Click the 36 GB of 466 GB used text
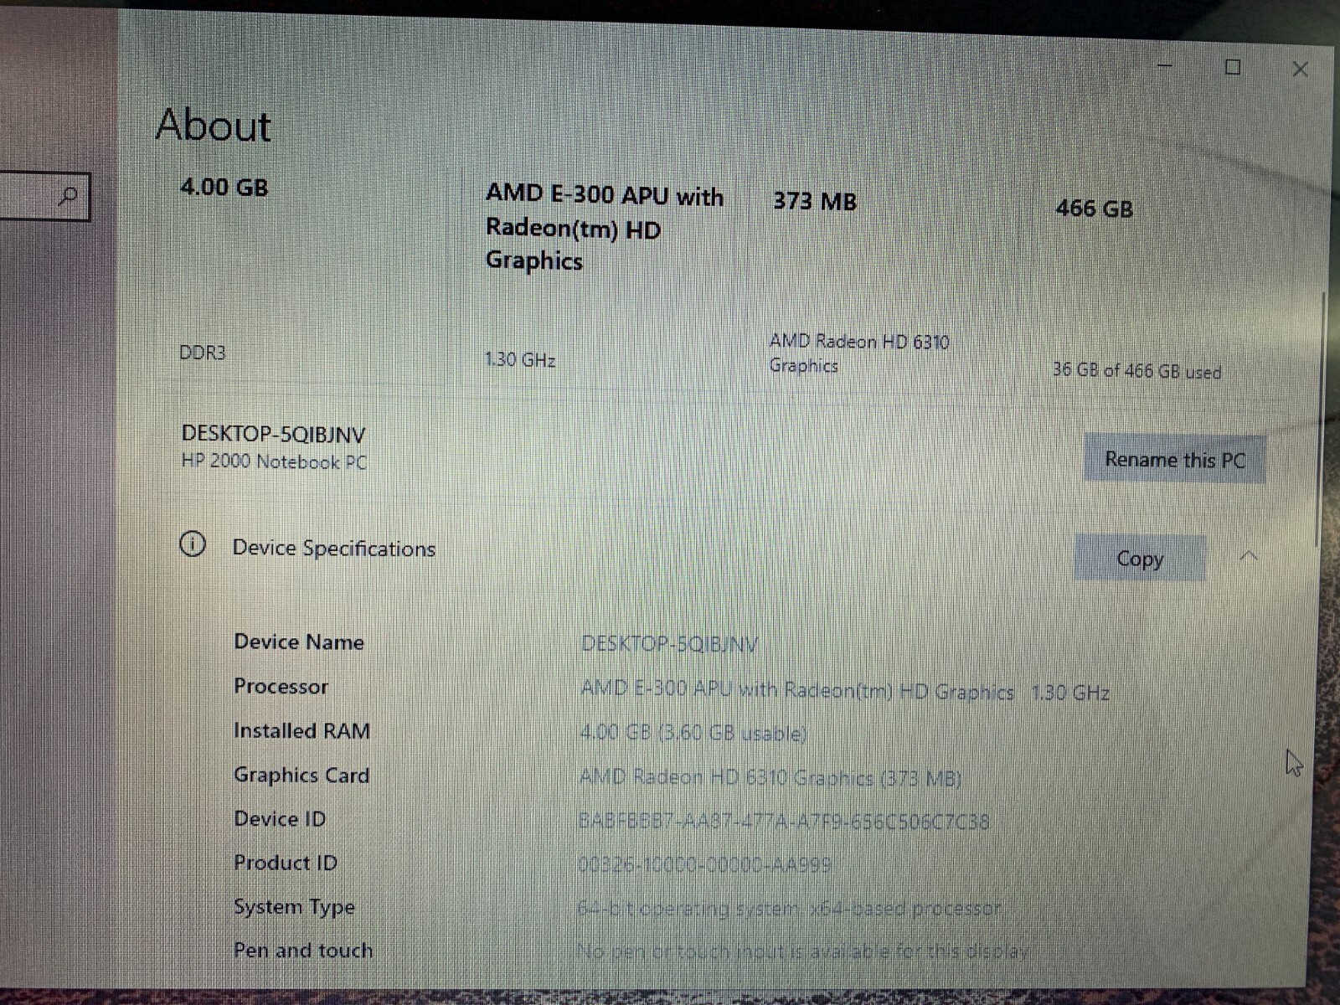The height and width of the screenshot is (1005, 1340). [1136, 370]
